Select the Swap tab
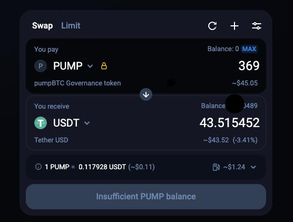This screenshot has height=222, width=293. pos(42,26)
